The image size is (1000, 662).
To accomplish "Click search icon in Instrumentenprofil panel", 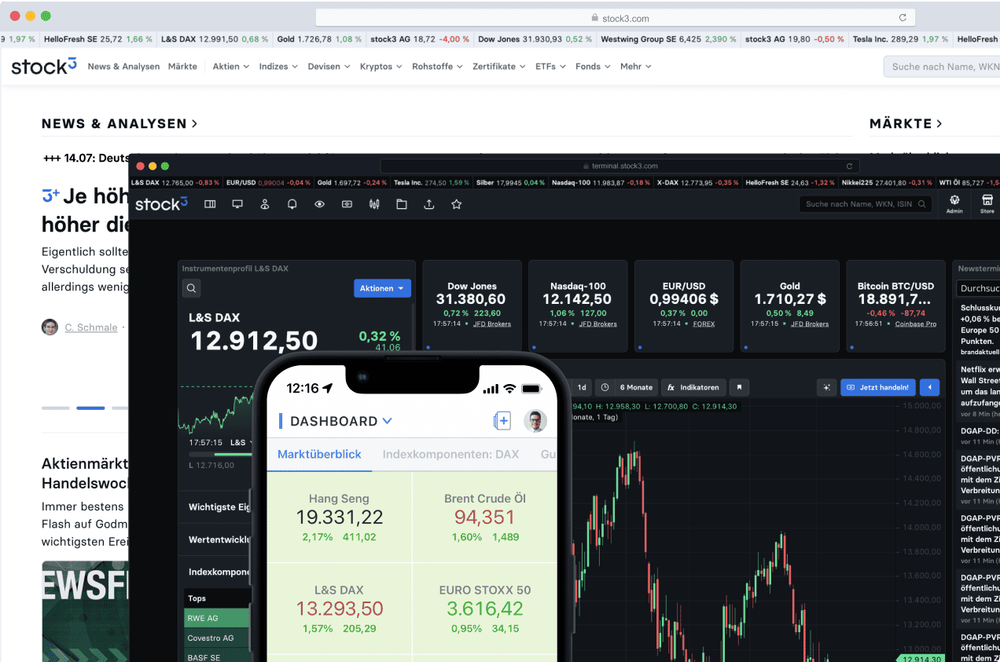I will coord(191,288).
